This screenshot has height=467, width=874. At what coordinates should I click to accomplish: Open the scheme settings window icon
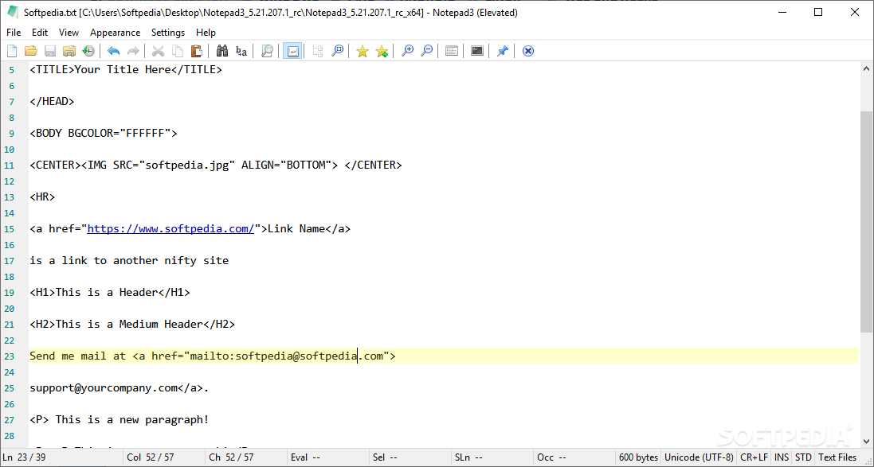[452, 51]
